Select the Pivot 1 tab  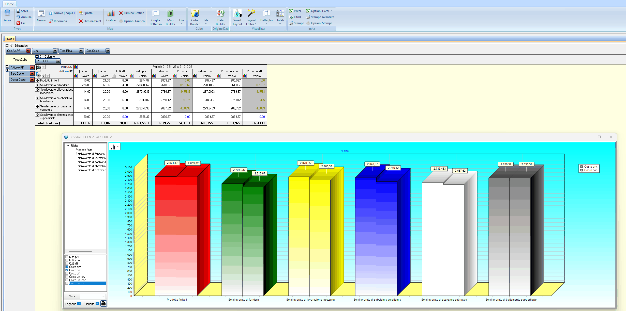tap(10, 39)
